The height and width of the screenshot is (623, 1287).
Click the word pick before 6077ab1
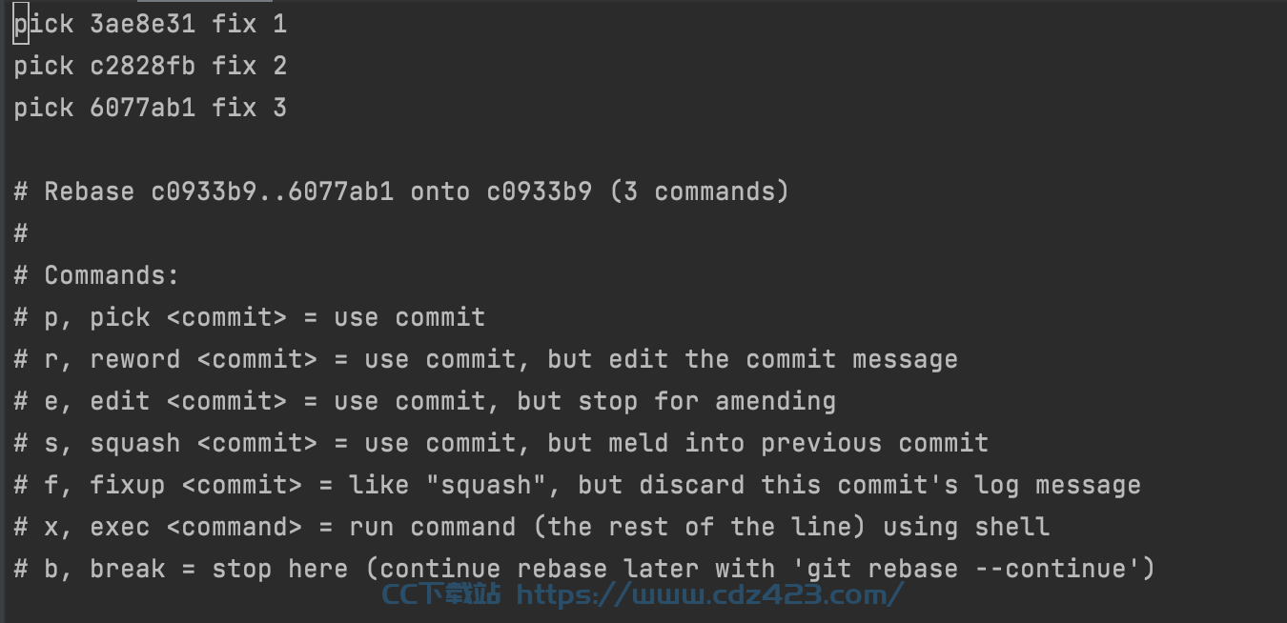pos(44,108)
